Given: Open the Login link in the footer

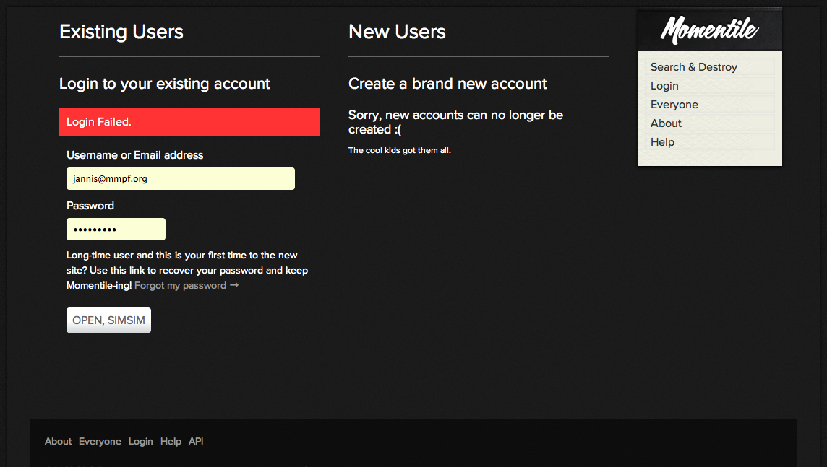Looking at the screenshot, I should [x=141, y=441].
